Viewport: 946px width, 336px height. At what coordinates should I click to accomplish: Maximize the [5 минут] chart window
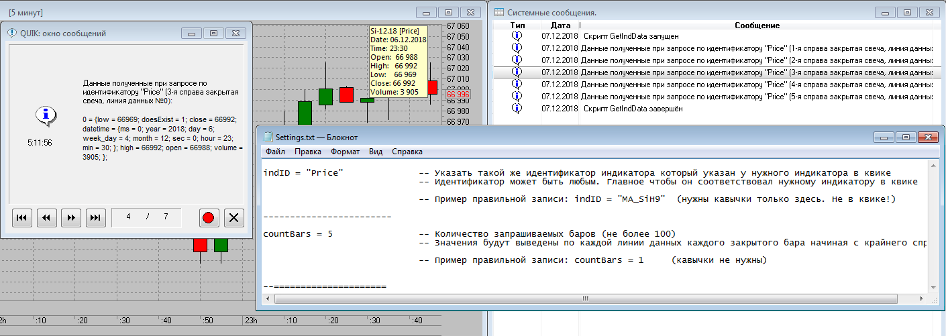[449, 12]
